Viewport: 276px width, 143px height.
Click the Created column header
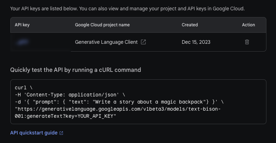click(190, 25)
